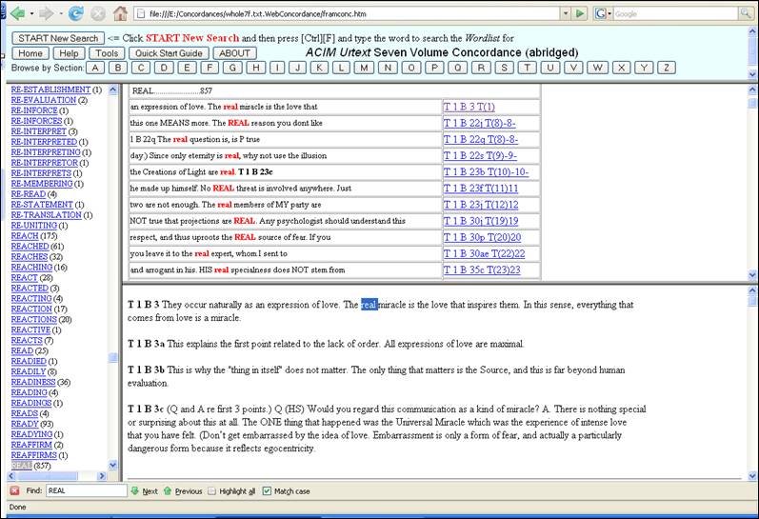The image size is (759, 519).
Task: Click wordlist scrollbar down arrow
Action: (112, 466)
